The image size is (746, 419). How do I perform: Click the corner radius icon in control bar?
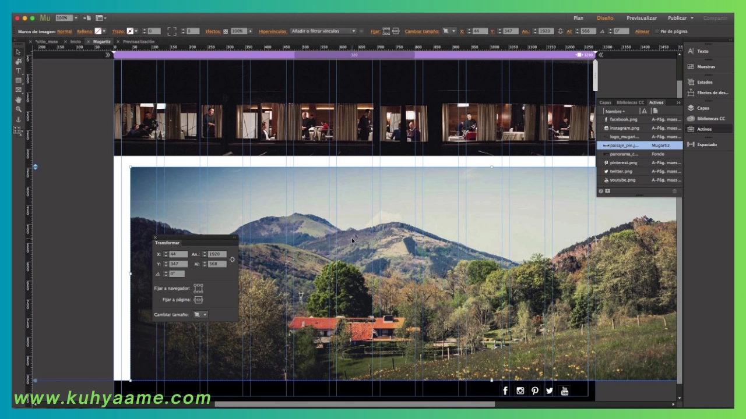click(172, 31)
